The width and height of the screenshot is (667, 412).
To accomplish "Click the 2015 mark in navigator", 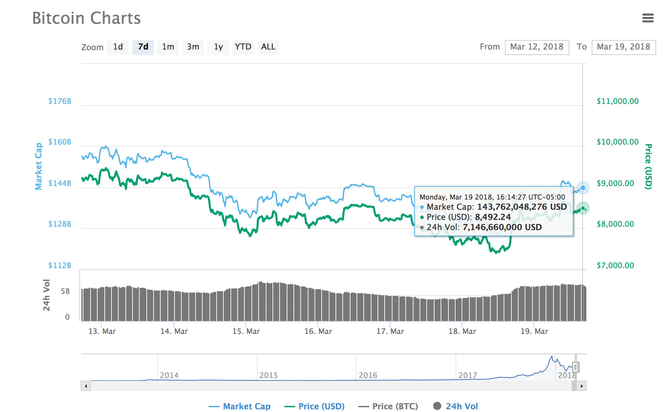I will point(268,375).
